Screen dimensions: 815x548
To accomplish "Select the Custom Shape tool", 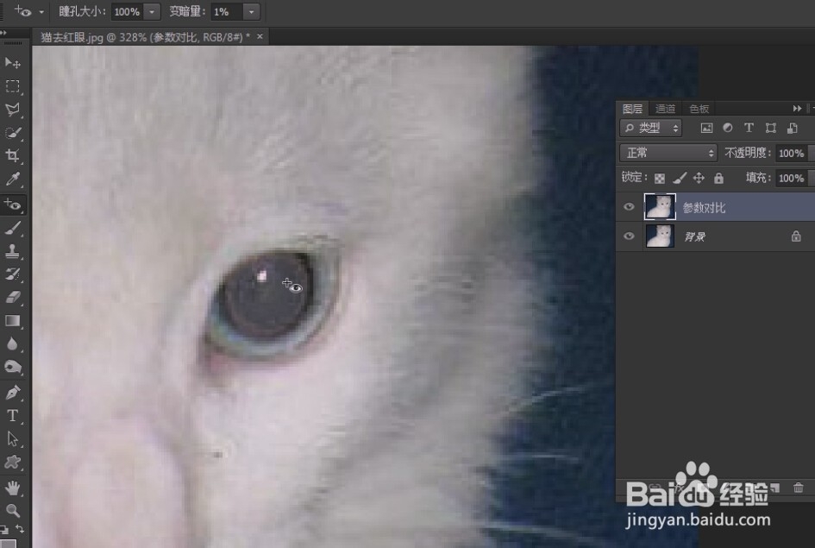I will click(x=12, y=463).
